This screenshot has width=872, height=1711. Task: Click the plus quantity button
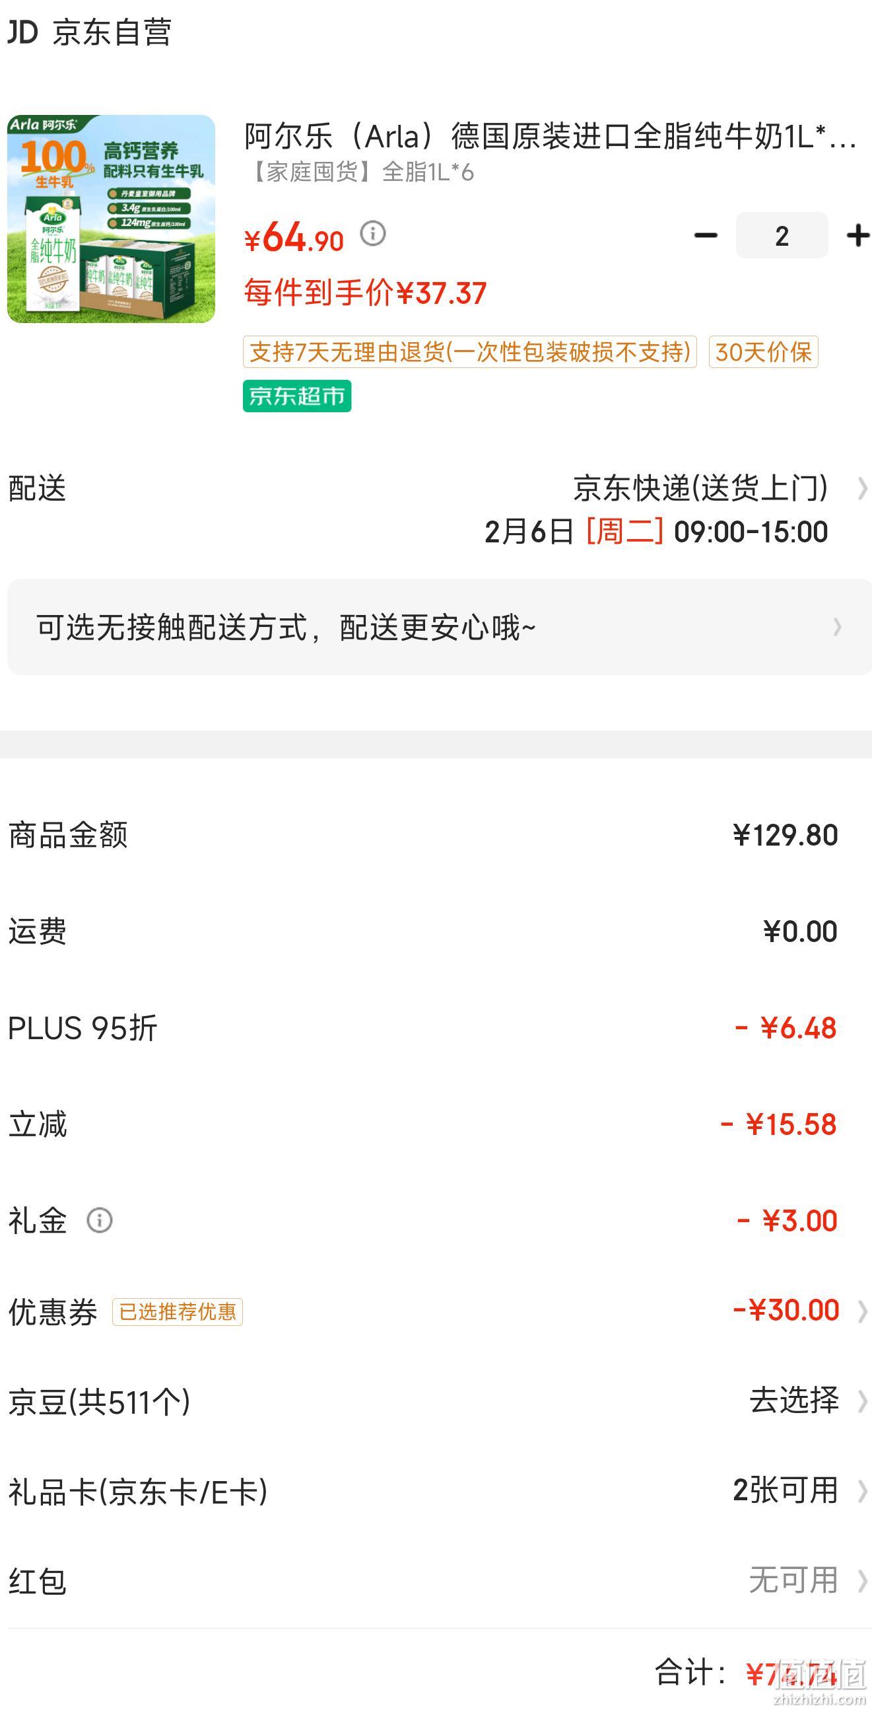(x=858, y=235)
